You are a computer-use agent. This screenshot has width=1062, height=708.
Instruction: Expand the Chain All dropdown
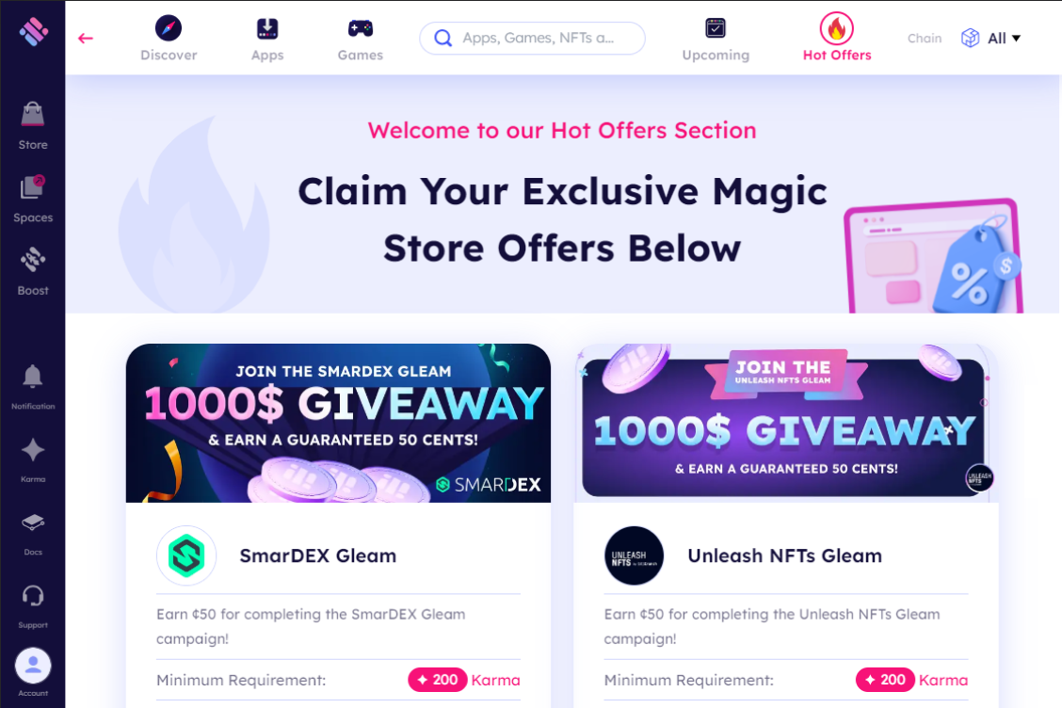click(990, 38)
